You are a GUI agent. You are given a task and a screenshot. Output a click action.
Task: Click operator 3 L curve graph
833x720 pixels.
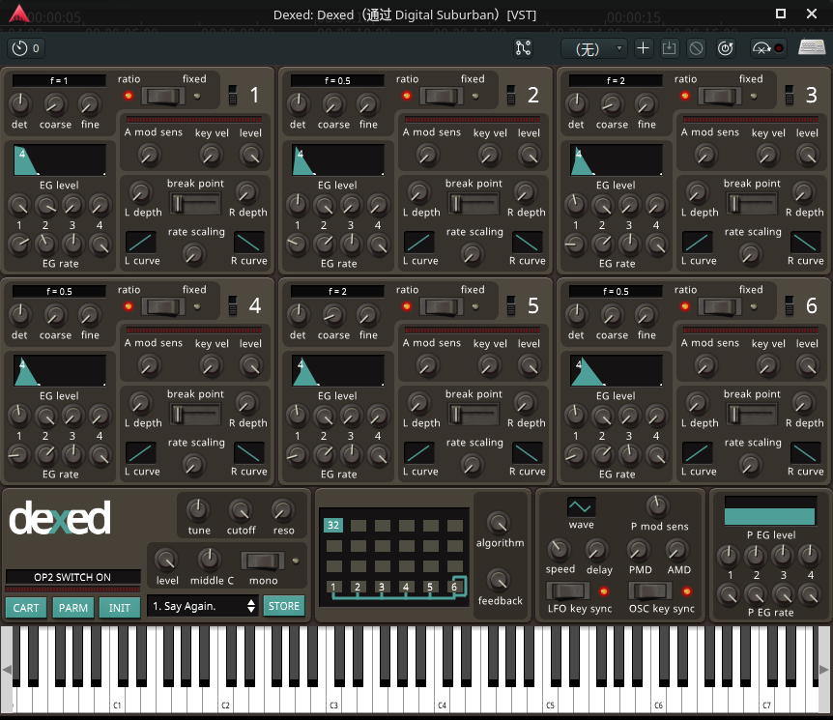[698, 243]
